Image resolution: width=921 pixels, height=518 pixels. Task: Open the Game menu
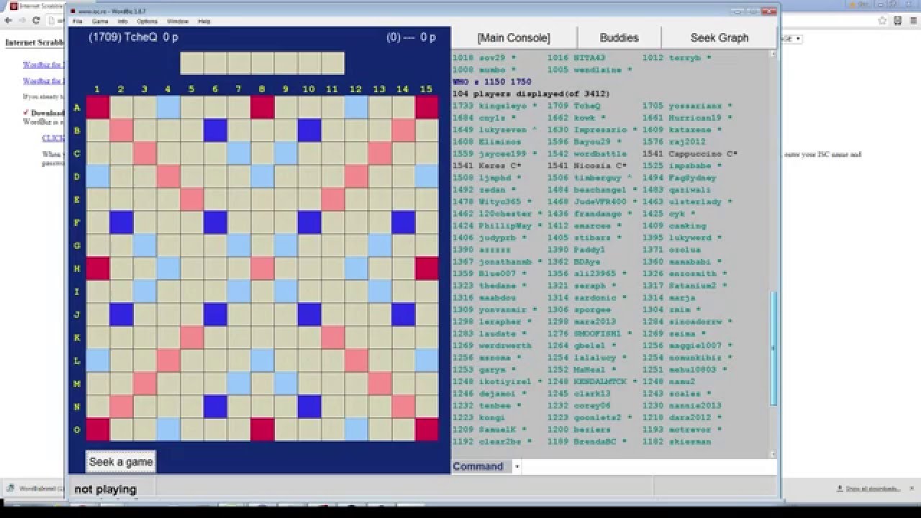(x=99, y=22)
